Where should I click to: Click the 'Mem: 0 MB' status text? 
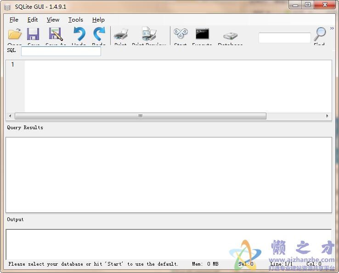click(205, 264)
